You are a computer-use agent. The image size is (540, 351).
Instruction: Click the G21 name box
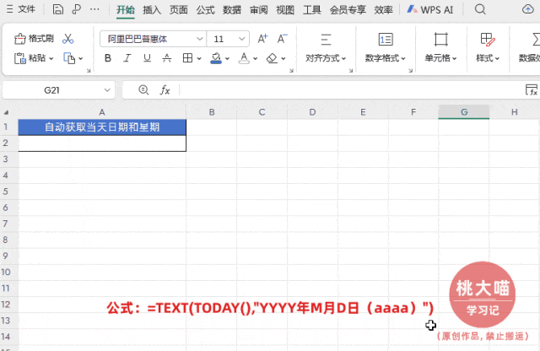click(x=51, y=90)
